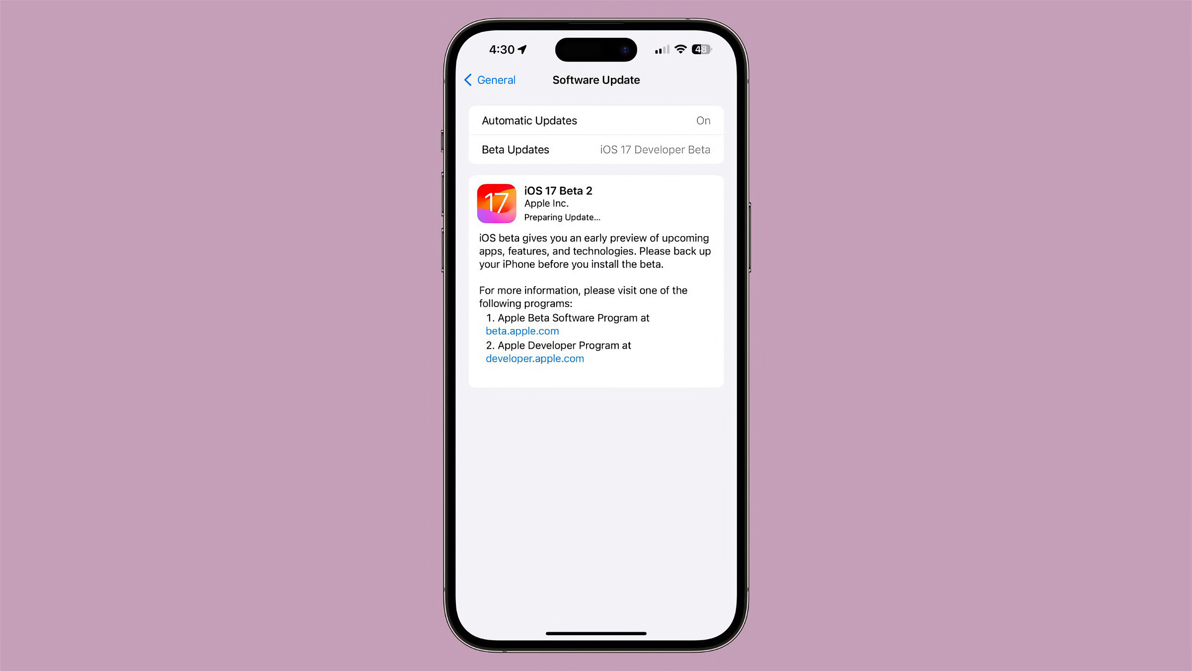This screenshot has height=671, width=1192.
Task: Open beta.apple.com link
Action: (522, 330)
